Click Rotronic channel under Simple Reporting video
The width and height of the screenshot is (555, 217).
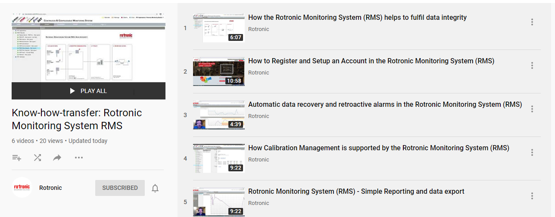click(x=259, y=203)
